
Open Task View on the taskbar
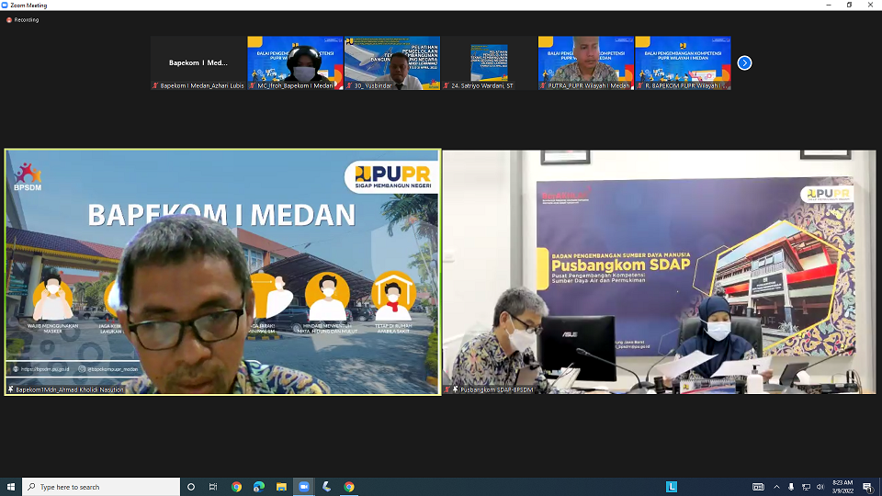pyautogui.click(x=213, y=487)
